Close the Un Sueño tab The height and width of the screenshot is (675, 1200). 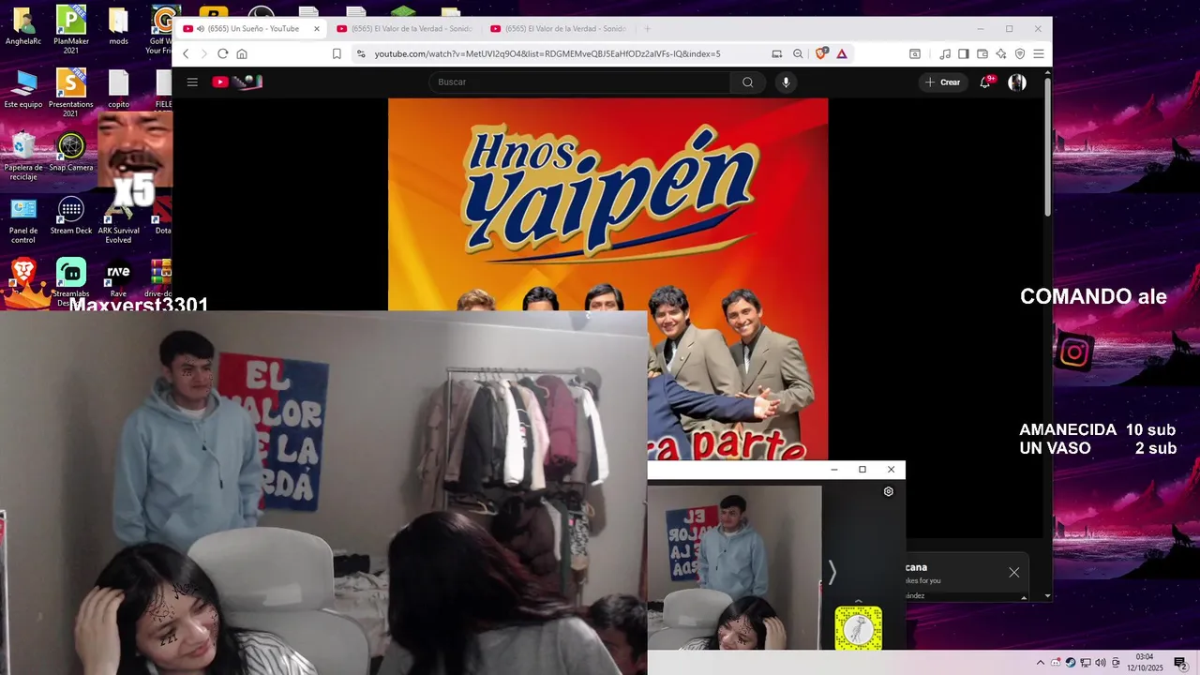[317, 29]
